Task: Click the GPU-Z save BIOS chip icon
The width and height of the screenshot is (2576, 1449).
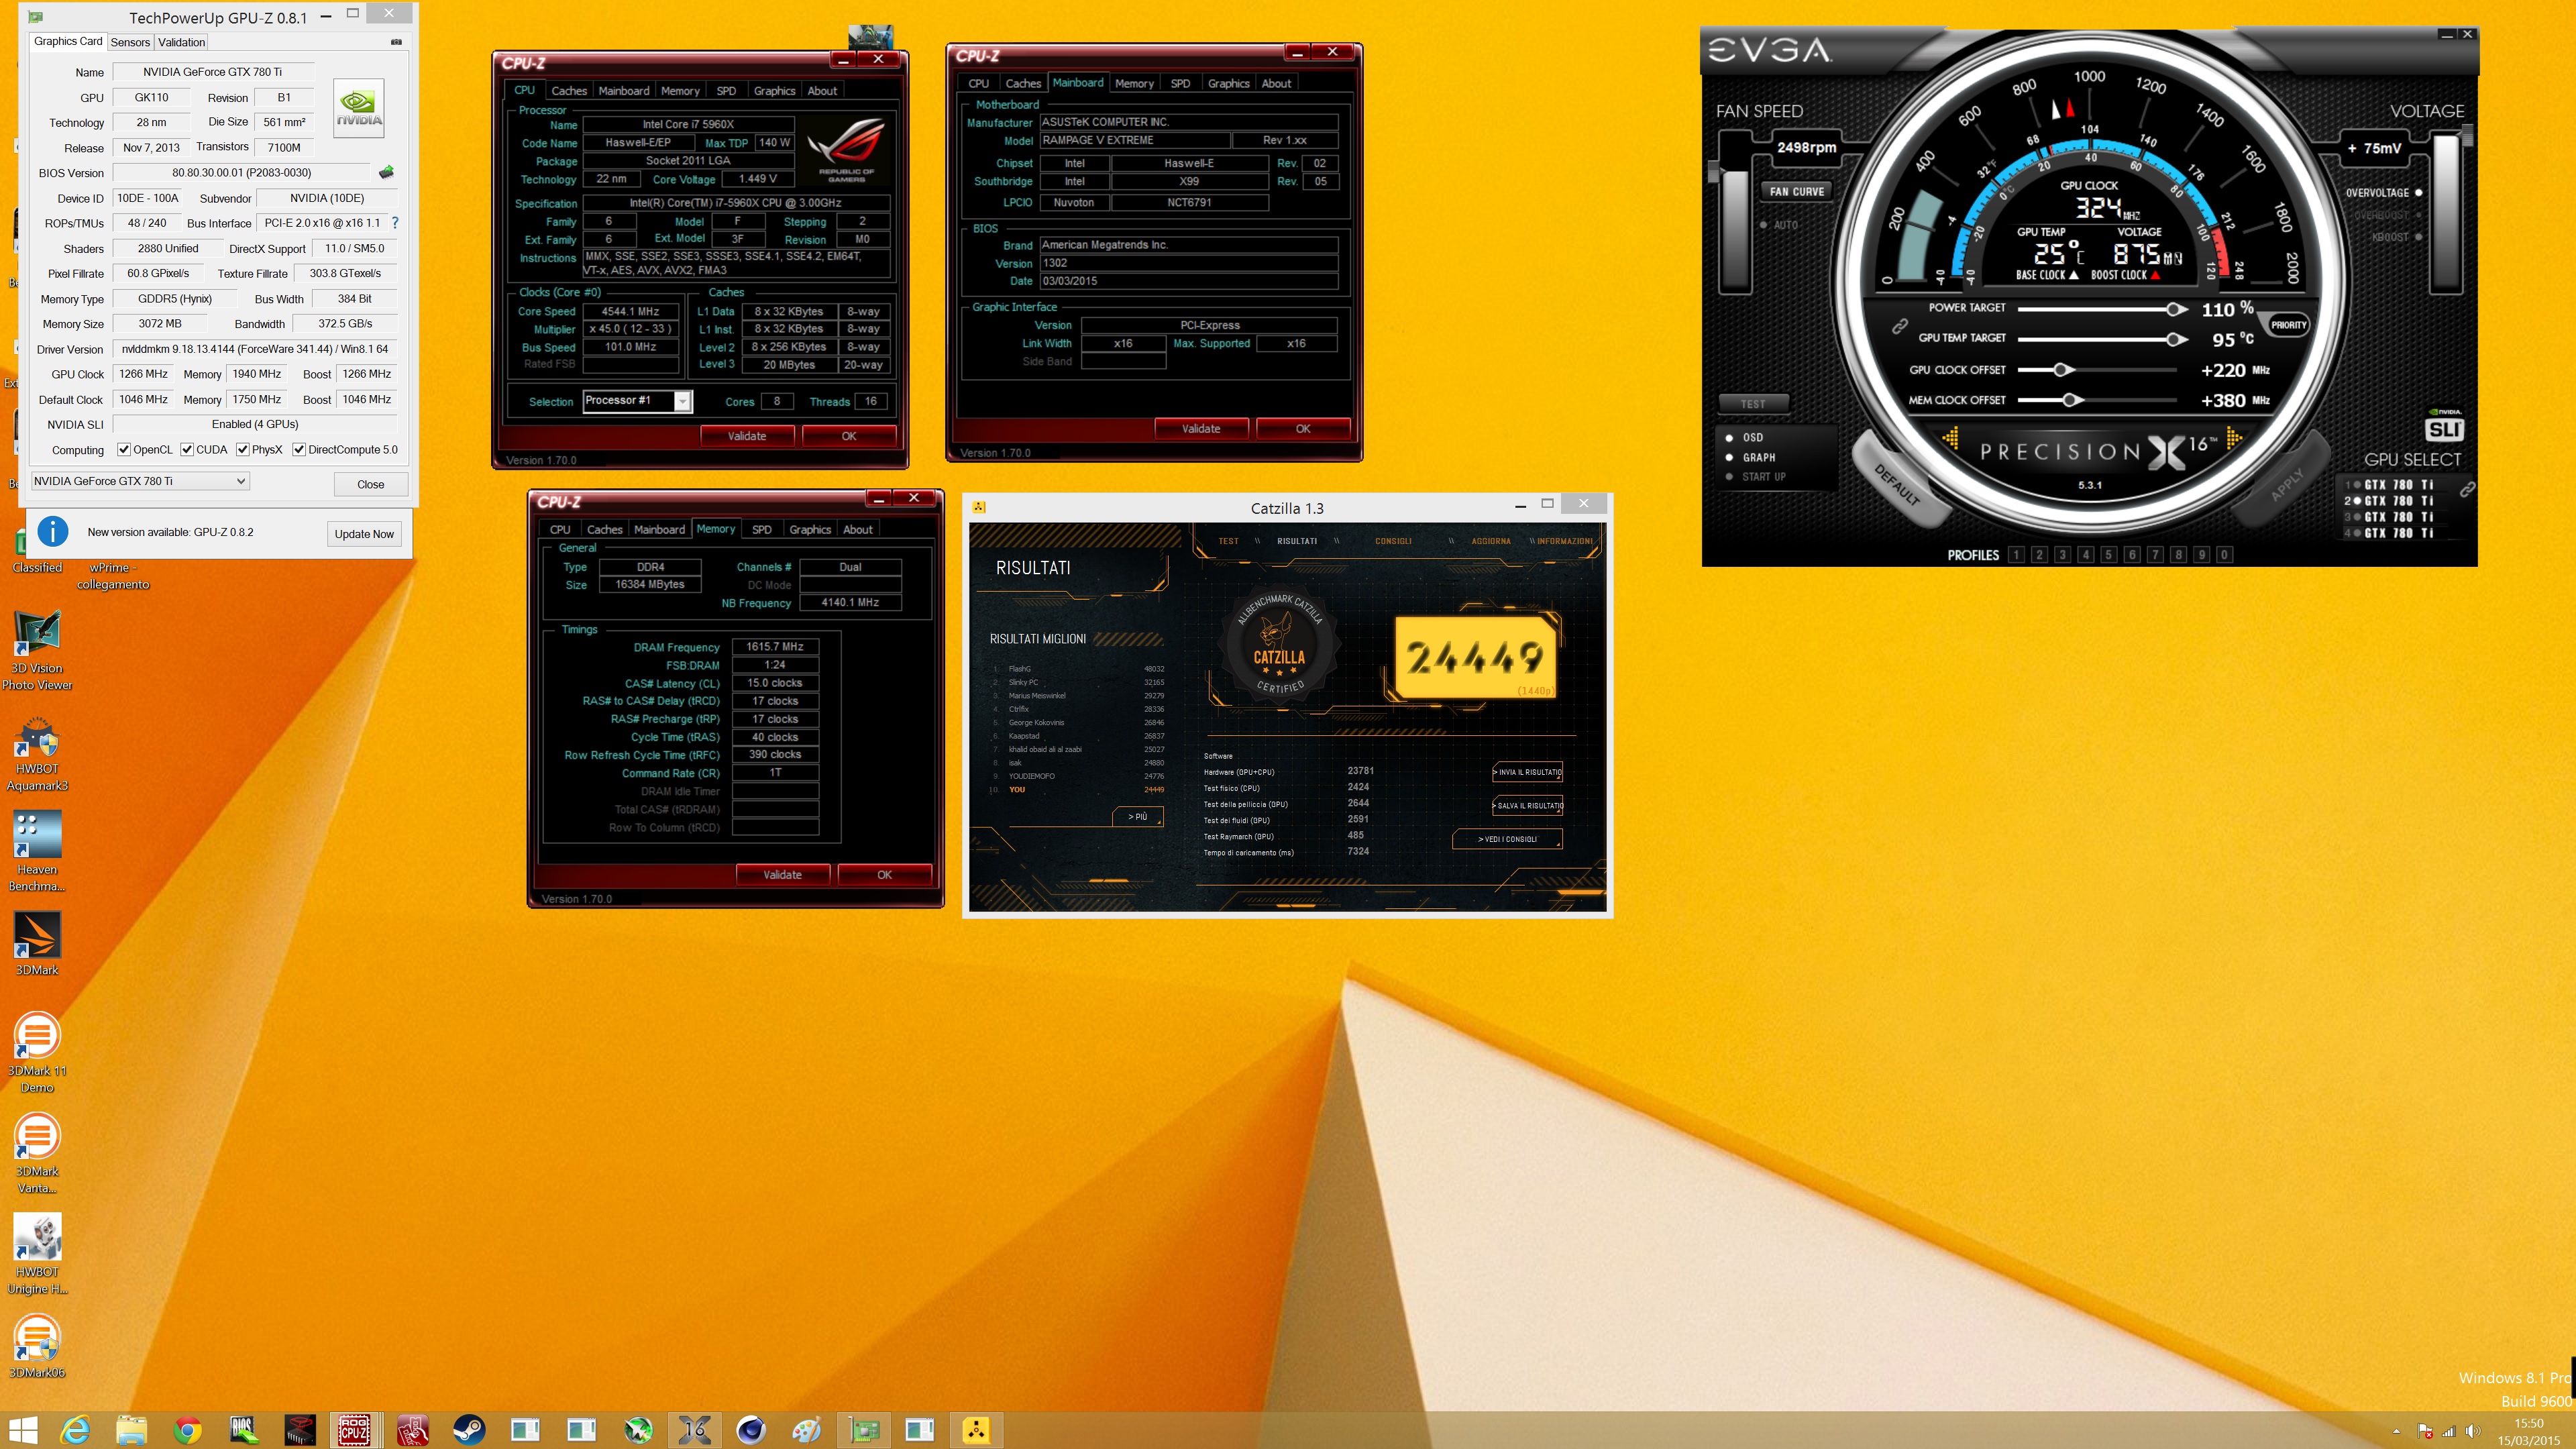Action: [386, 172]
